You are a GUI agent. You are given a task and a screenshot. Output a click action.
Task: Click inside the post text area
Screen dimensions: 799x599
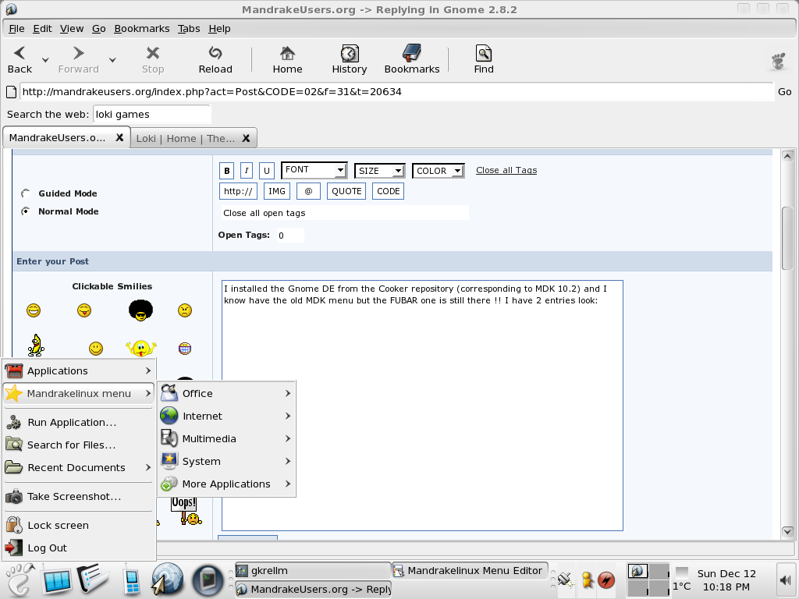422,406
